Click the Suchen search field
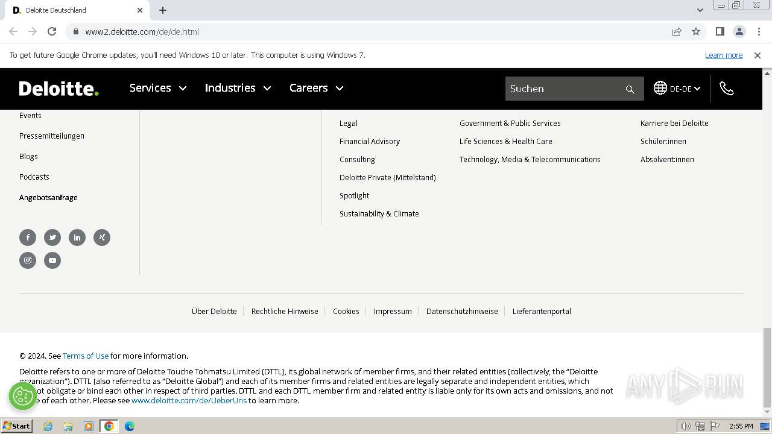Viewport: 772px width, 434px height. pos(564,89)
